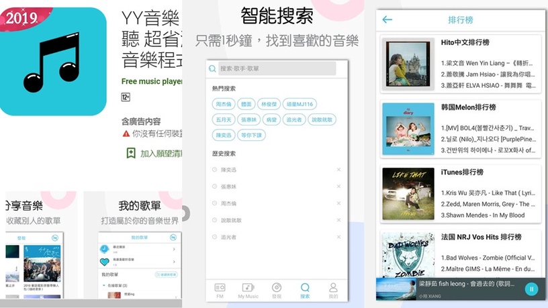Go back with the 排行榜 arrow
The height and width of the screenshot is (308, 548).
pos(387,19)
